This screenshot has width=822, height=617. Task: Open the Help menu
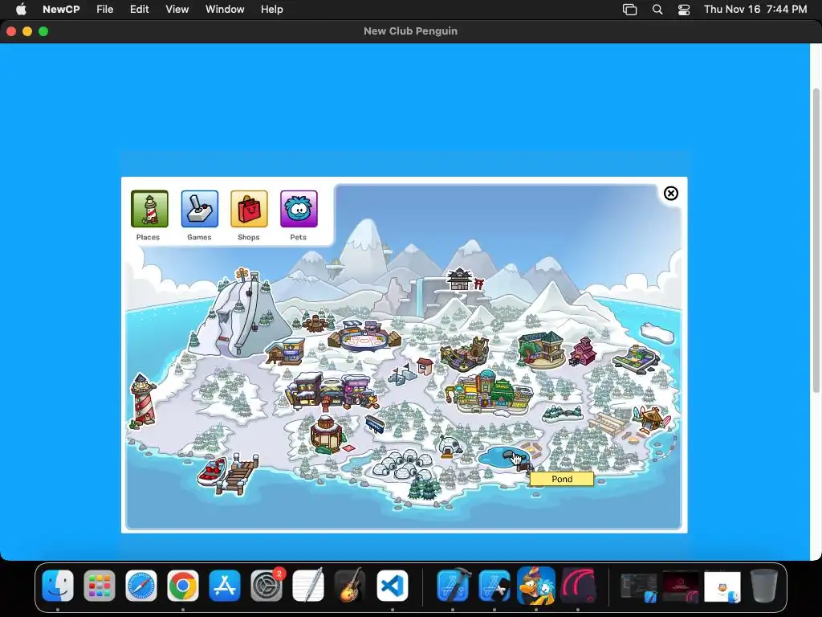[272, 9]
